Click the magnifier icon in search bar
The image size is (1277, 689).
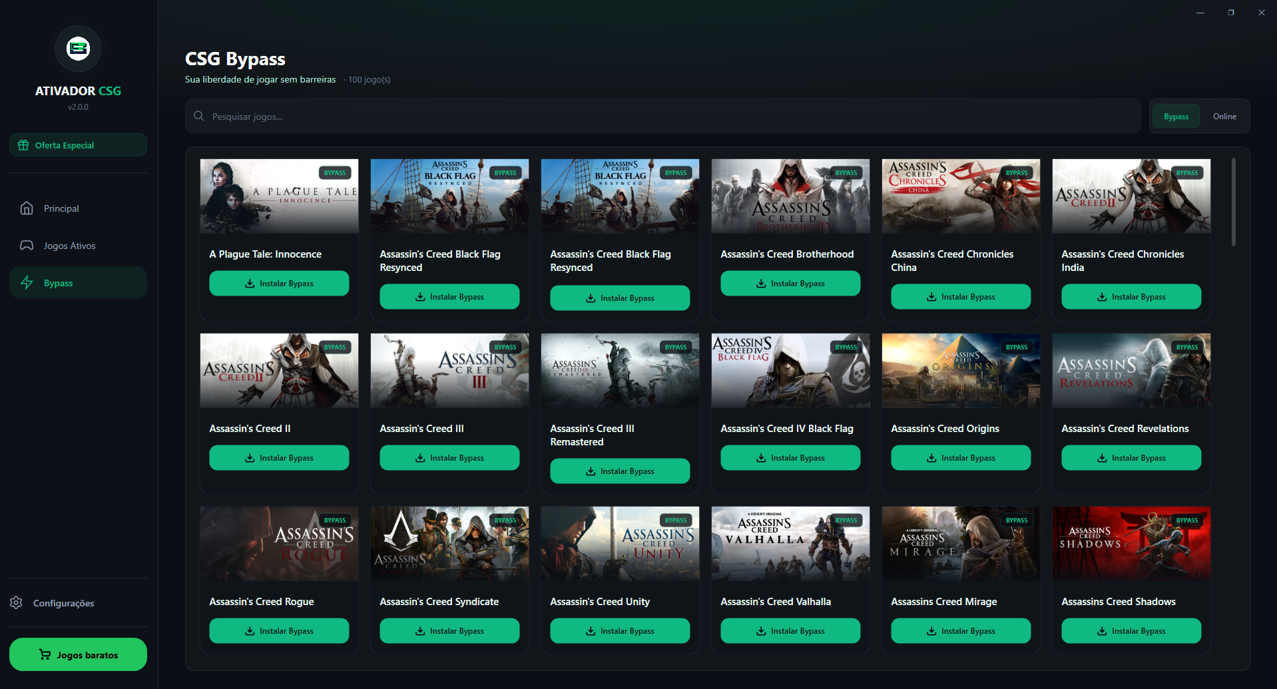click(x=199, y=116)
